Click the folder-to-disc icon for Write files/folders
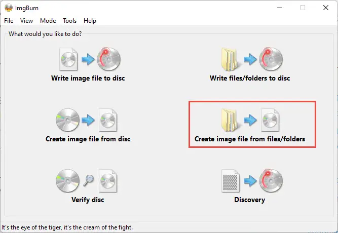338x233 pixels. pos(252,59)
